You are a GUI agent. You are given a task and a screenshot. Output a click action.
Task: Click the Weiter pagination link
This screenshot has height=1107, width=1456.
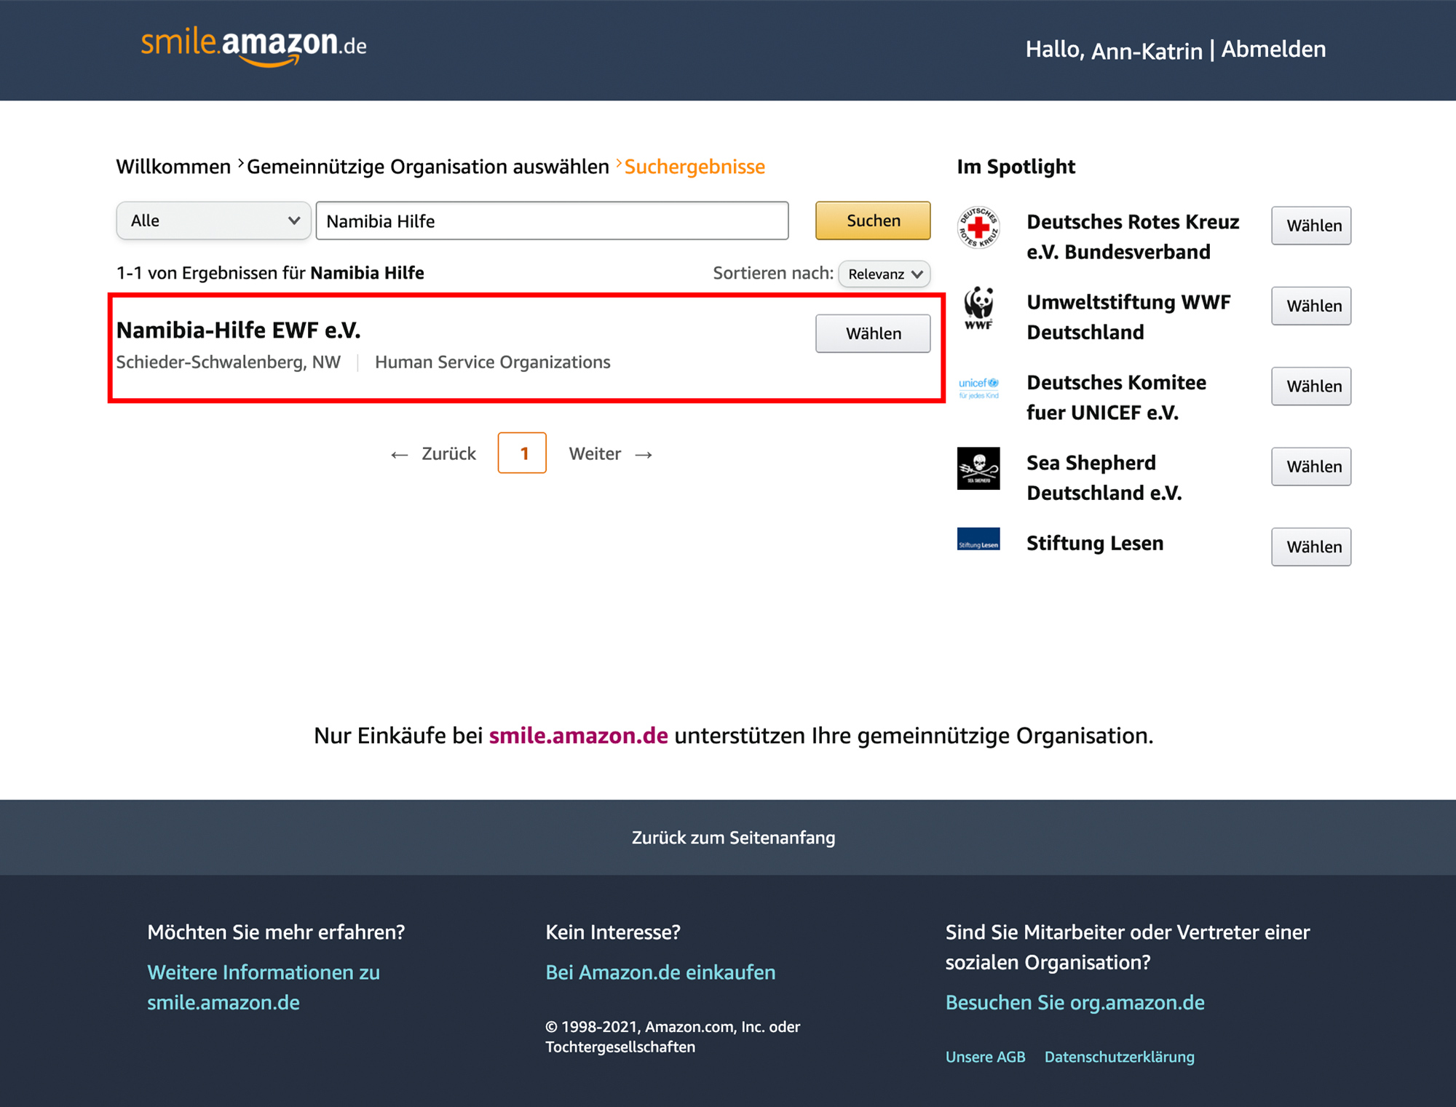[x=611, y=453]
